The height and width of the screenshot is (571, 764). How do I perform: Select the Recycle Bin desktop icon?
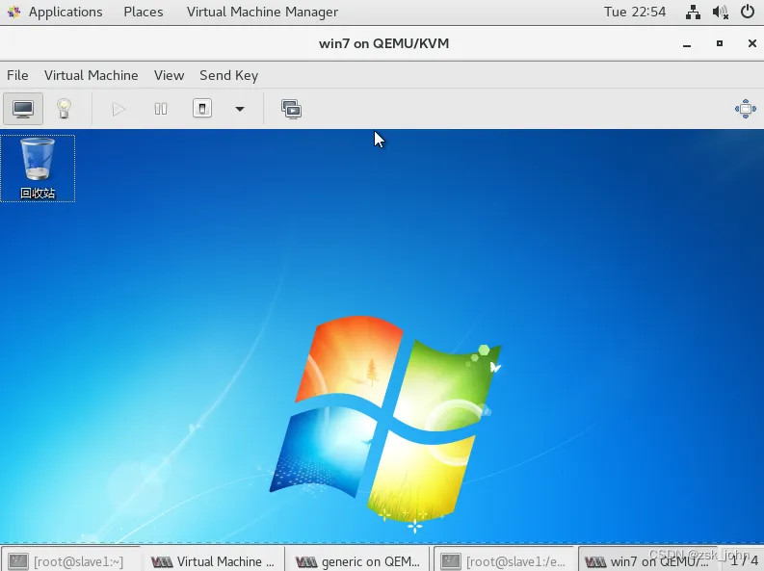tap(38, 168)
